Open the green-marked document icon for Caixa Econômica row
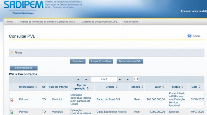 point(12,112)
